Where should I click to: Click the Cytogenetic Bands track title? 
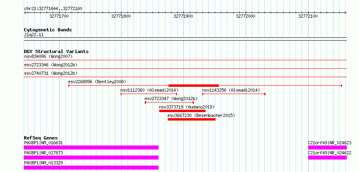48,30
